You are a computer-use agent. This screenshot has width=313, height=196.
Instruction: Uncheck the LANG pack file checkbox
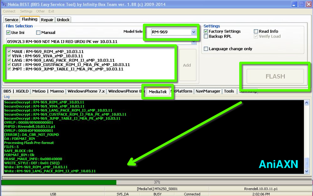click(x=9, y=60)
